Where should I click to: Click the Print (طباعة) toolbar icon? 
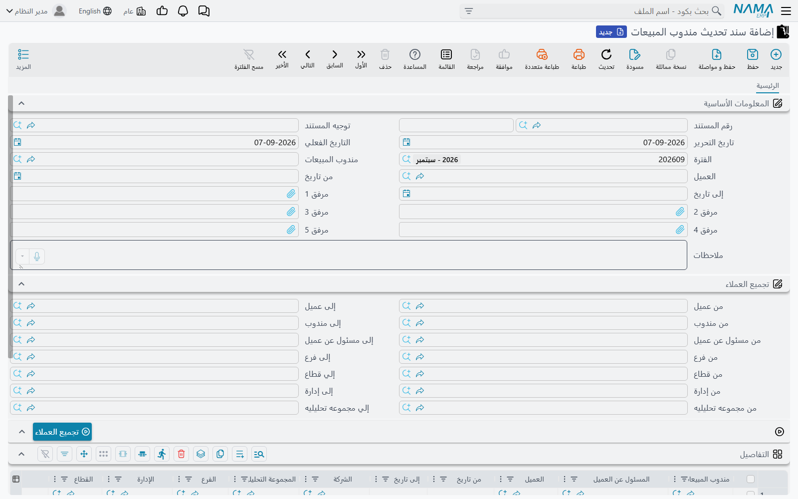(x=579, y=54)
